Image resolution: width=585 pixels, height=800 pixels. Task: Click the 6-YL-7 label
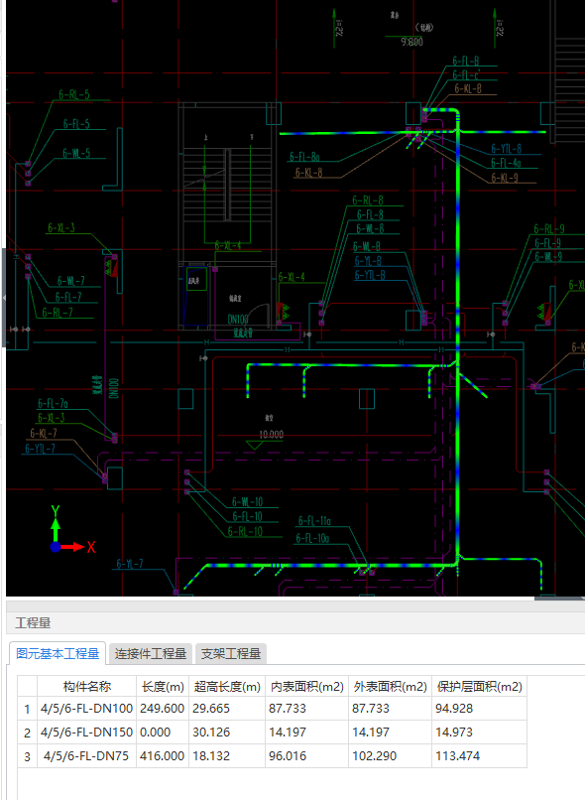tap(130, 564)
